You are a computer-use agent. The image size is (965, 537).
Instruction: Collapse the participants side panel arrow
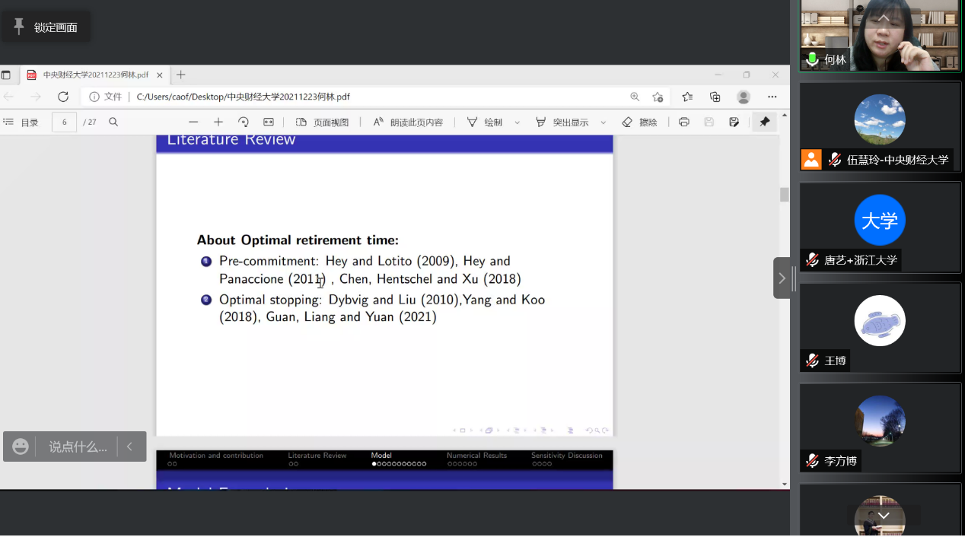click(x=782, y=278)
